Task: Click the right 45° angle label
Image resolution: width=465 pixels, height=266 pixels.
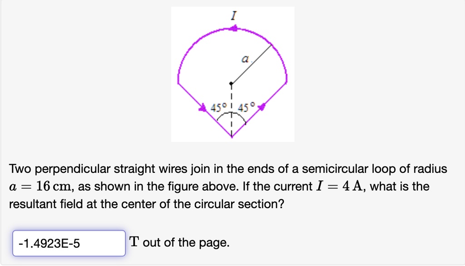Action: (246, 107)
